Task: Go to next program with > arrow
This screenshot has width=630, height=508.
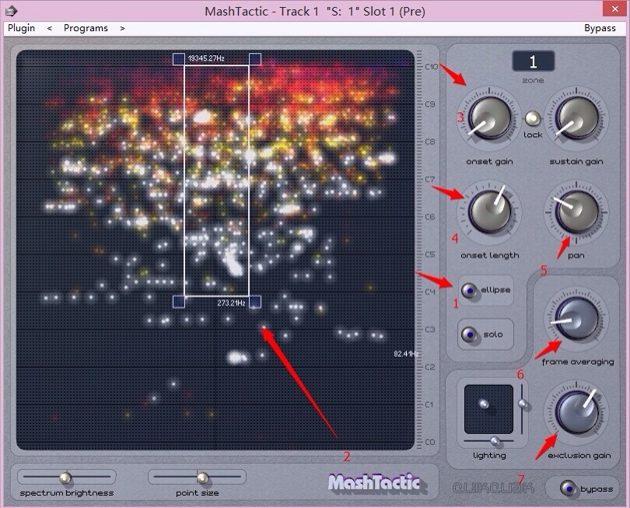Action: click(x=122, y=28)
